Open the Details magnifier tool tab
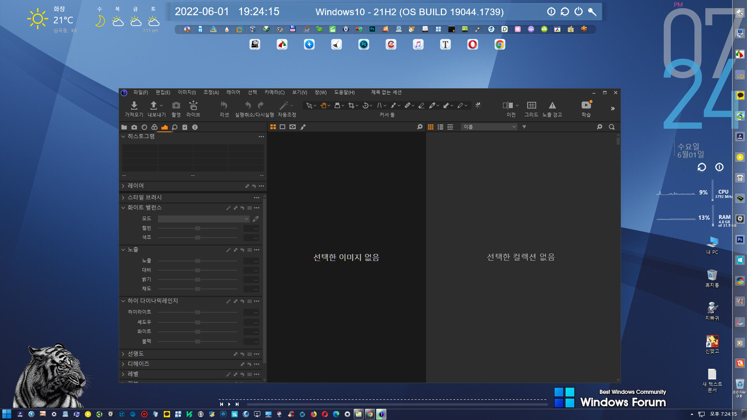747x420 pixels. [x=175, y=127]
